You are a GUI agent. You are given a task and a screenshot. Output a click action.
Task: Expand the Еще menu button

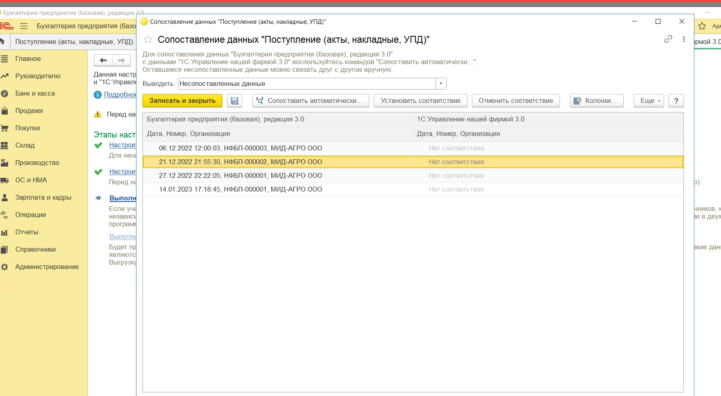coord(648,101)
